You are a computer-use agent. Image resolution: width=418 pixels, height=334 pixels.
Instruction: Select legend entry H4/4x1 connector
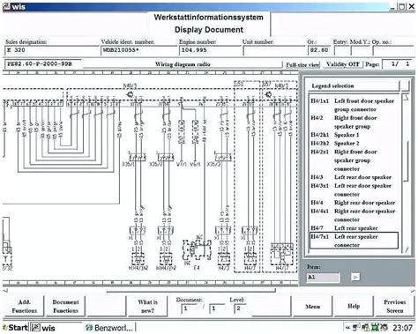[x=353, y=215]
